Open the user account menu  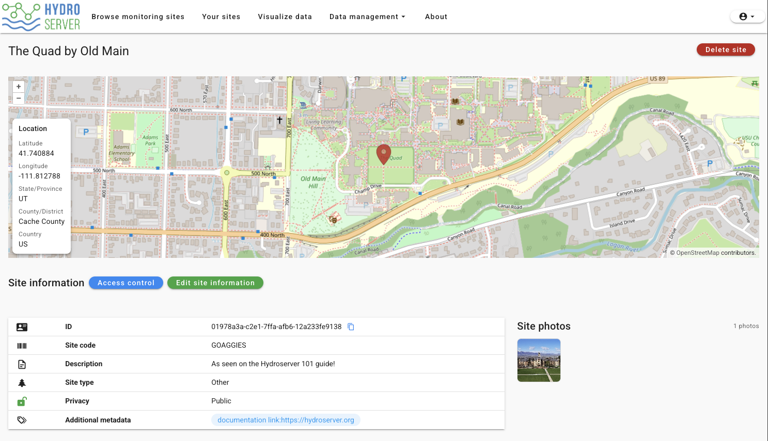pyautogui.click(x=747, y=17)
